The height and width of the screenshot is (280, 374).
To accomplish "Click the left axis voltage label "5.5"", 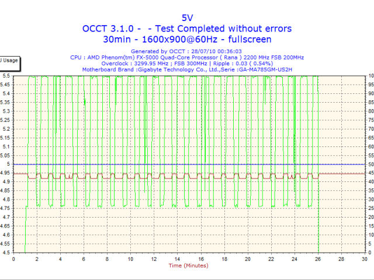I will [x=6, y=76].
